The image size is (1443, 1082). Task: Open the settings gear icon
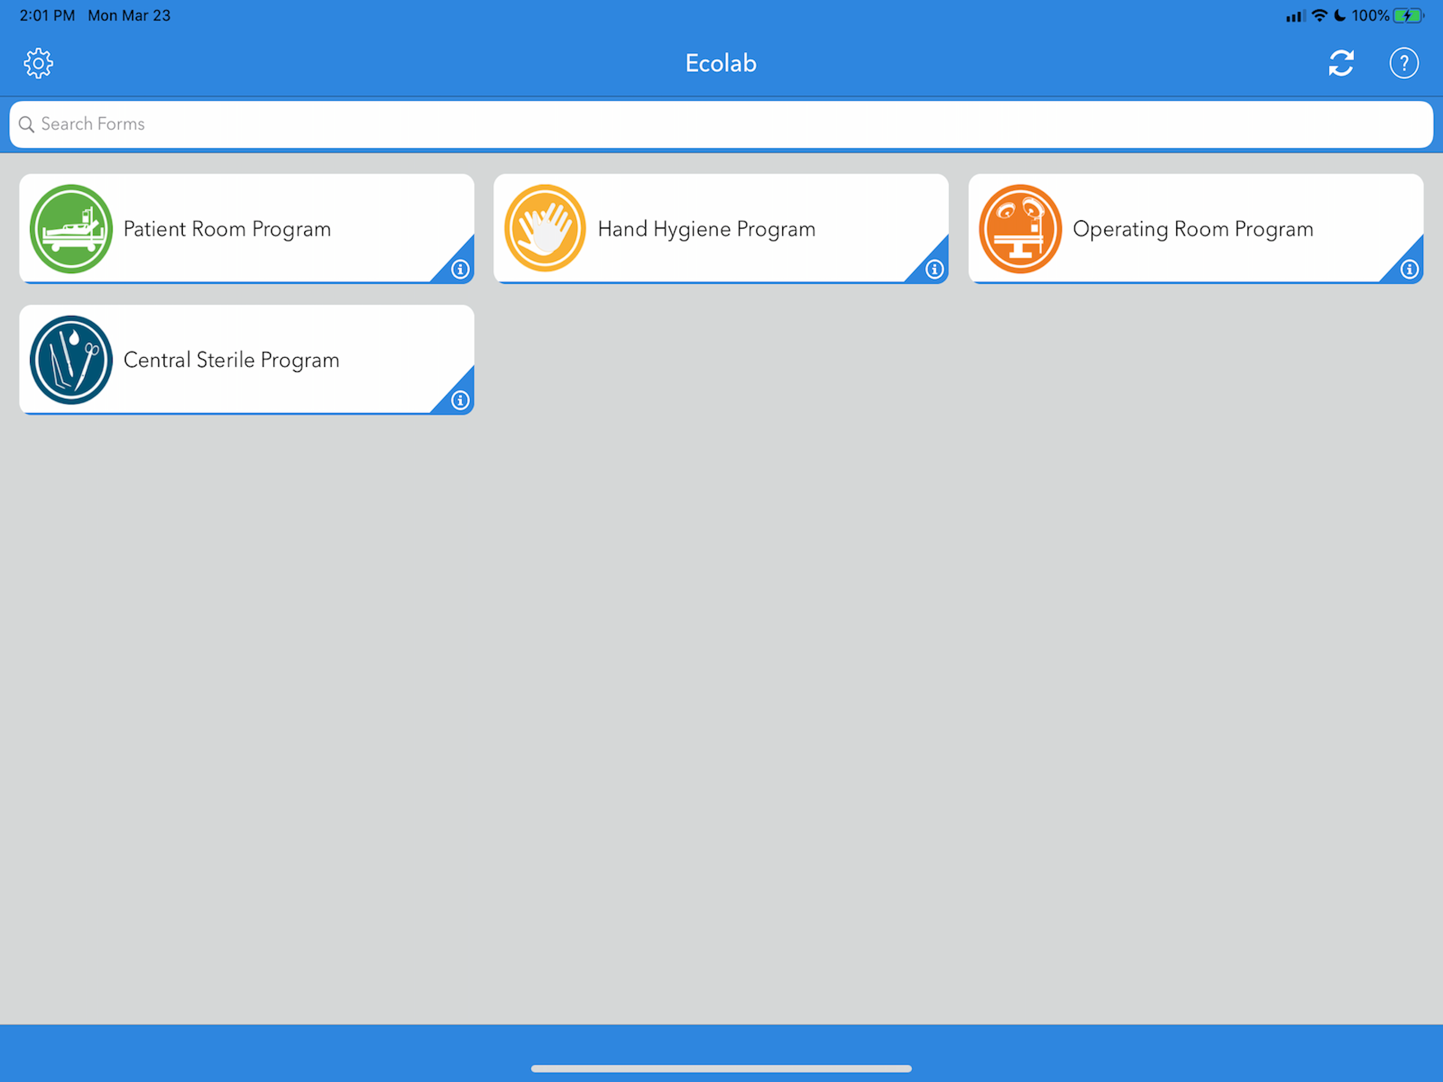[39, 63]
